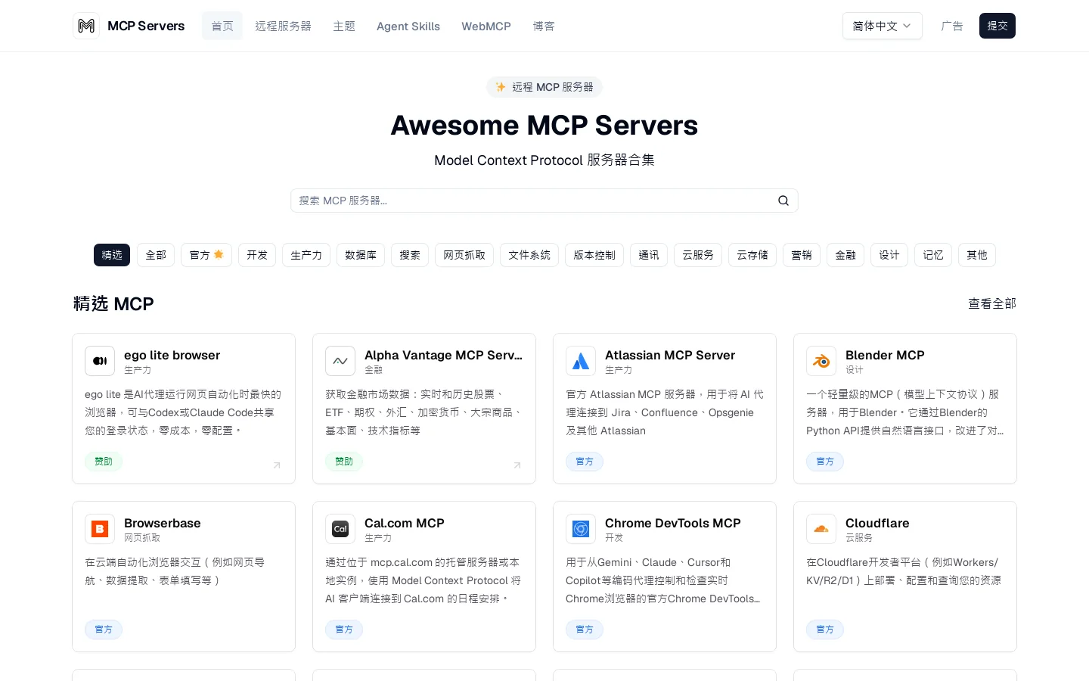Open the Cloudflare card title

pyautogui.click(x=877, y=523)
